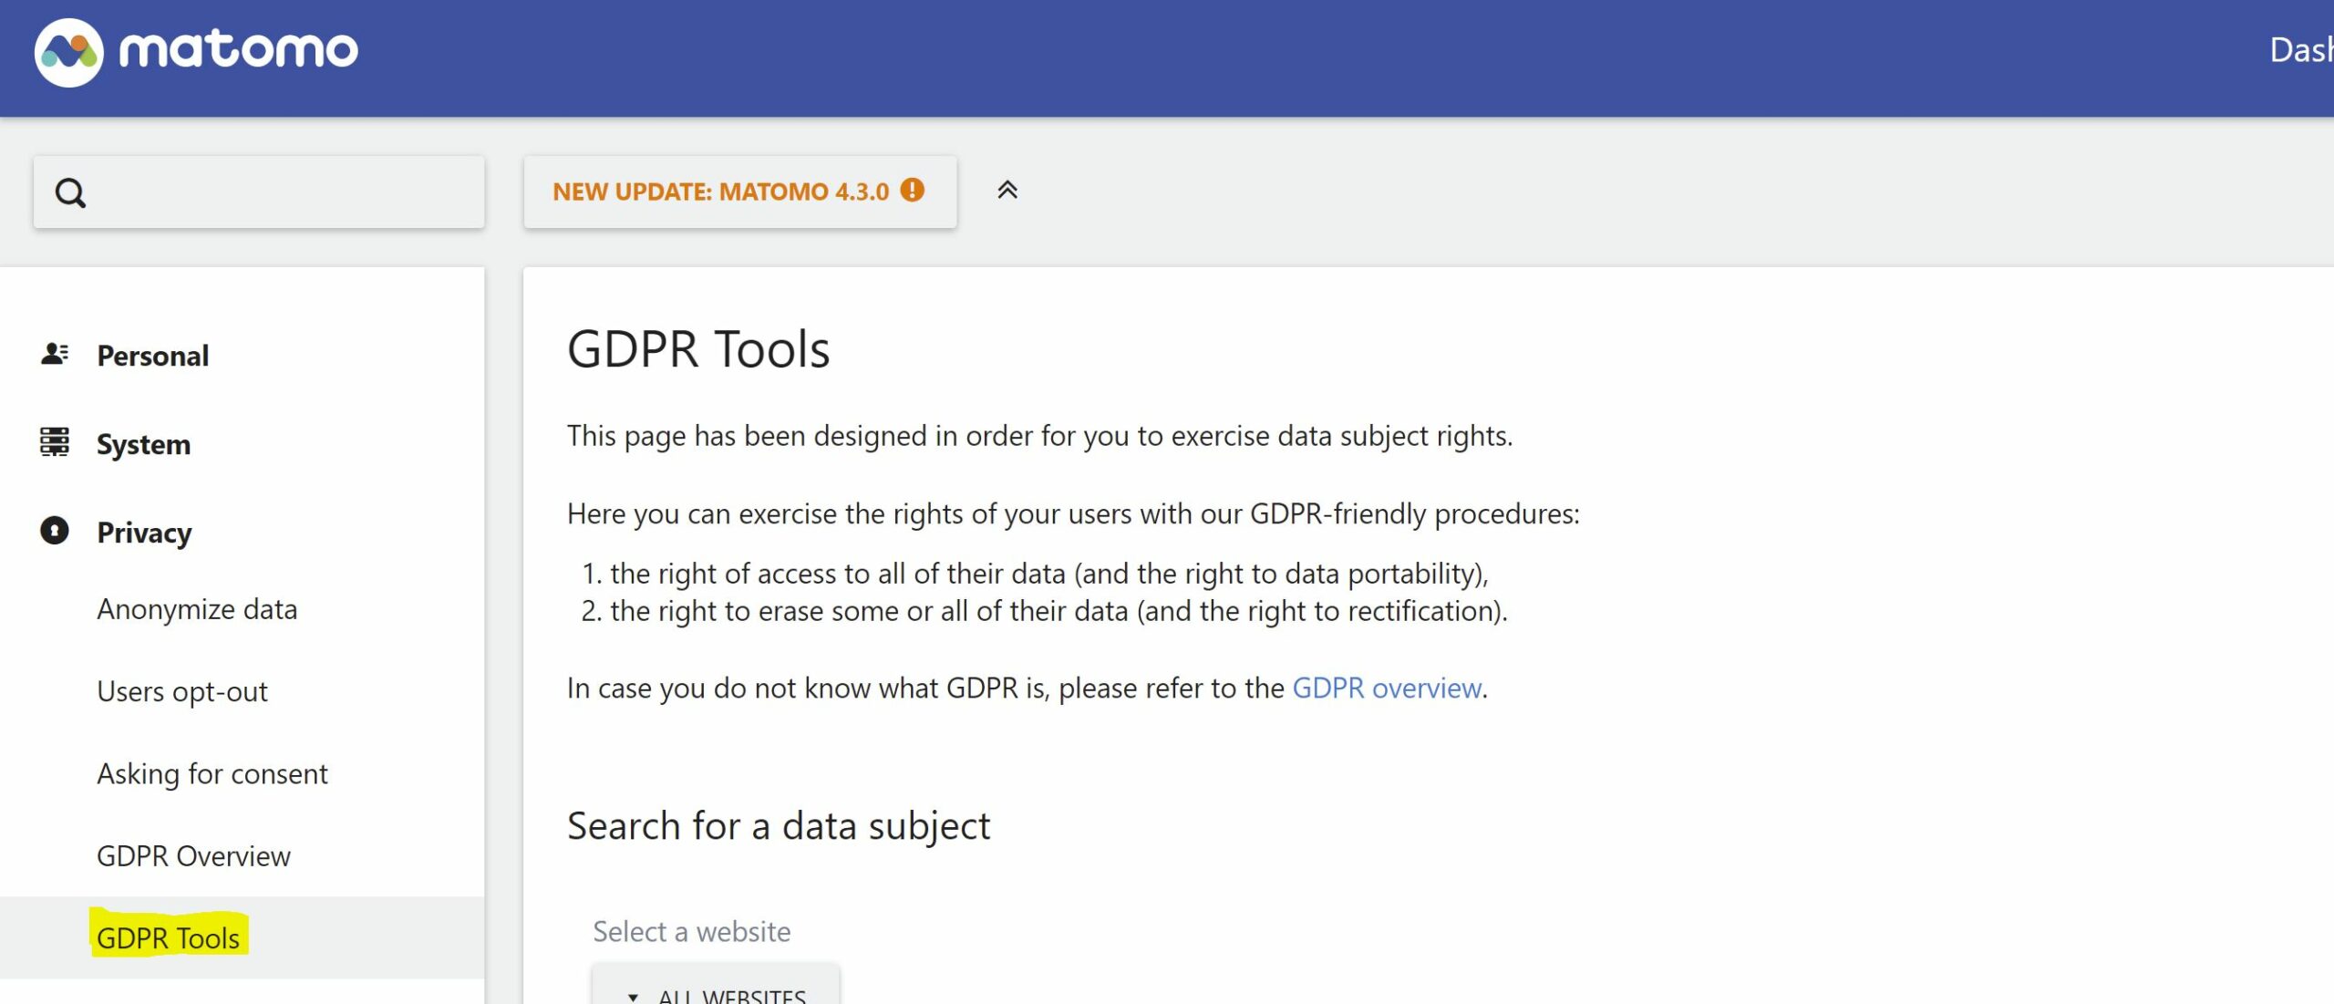Click the orange update warning icon
Image resolution: width=2334 pixels, height=1004 pixels.
pos(913,190)
